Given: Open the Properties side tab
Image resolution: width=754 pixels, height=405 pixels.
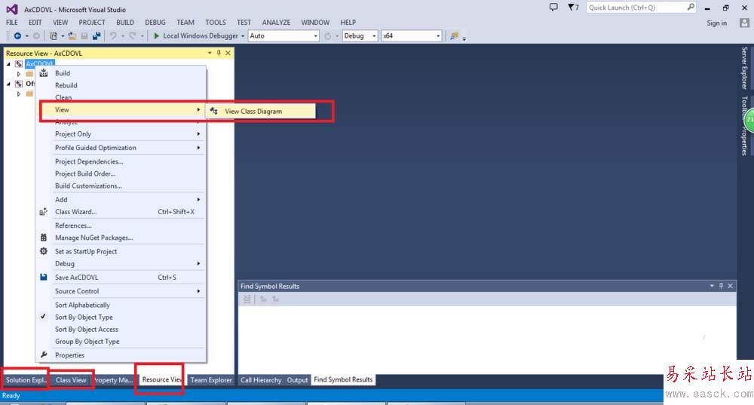Looking at the screenshot, I should click(744, 142).
